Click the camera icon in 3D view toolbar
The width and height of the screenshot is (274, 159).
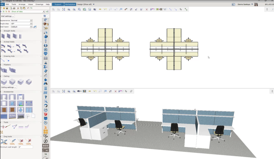pyautogui.click(x=79, y=91)
